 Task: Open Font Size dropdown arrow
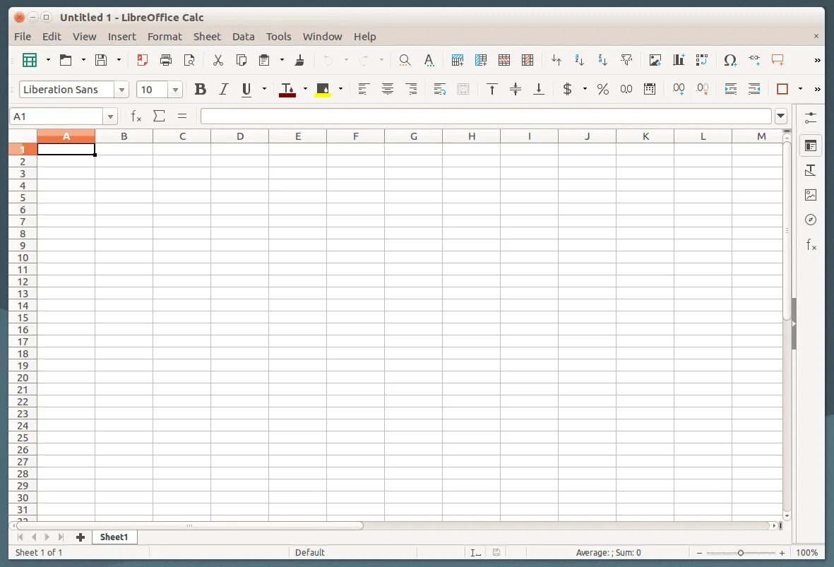[175, 90]
